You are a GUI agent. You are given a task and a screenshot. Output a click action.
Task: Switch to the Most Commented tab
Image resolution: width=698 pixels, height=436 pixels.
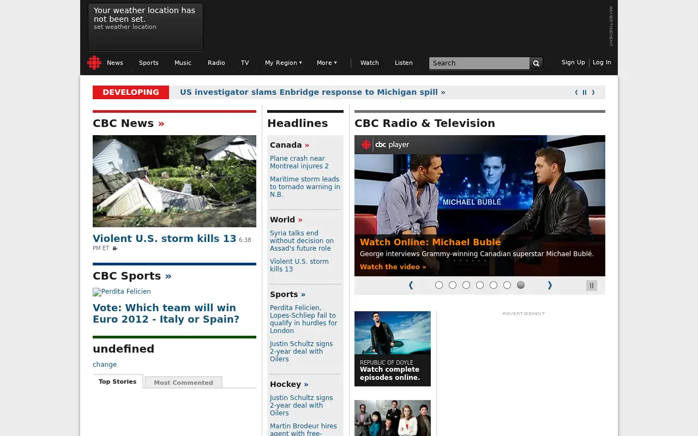point(183,383)
